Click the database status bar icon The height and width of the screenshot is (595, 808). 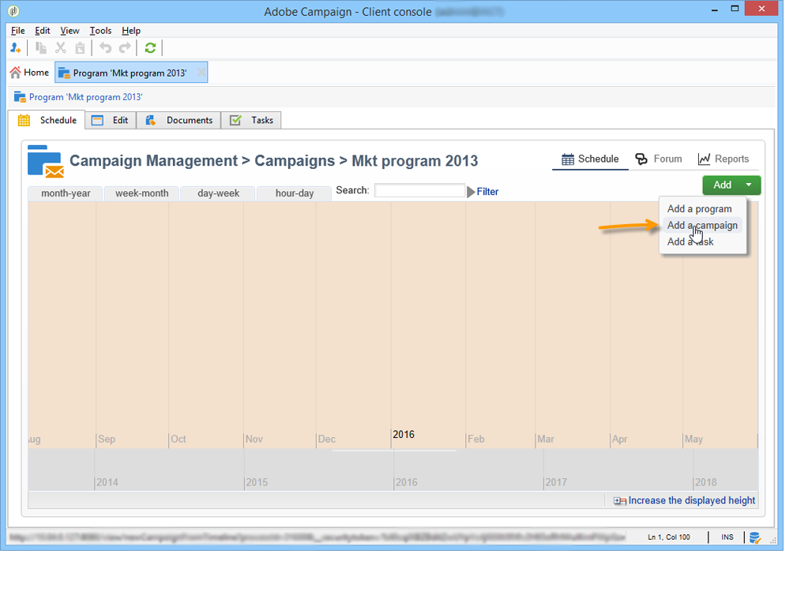pyautogui.click(x=754, y=537)
